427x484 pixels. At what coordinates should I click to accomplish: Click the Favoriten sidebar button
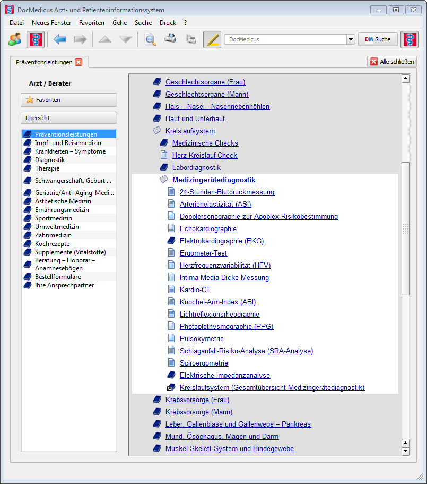point(69,100)
